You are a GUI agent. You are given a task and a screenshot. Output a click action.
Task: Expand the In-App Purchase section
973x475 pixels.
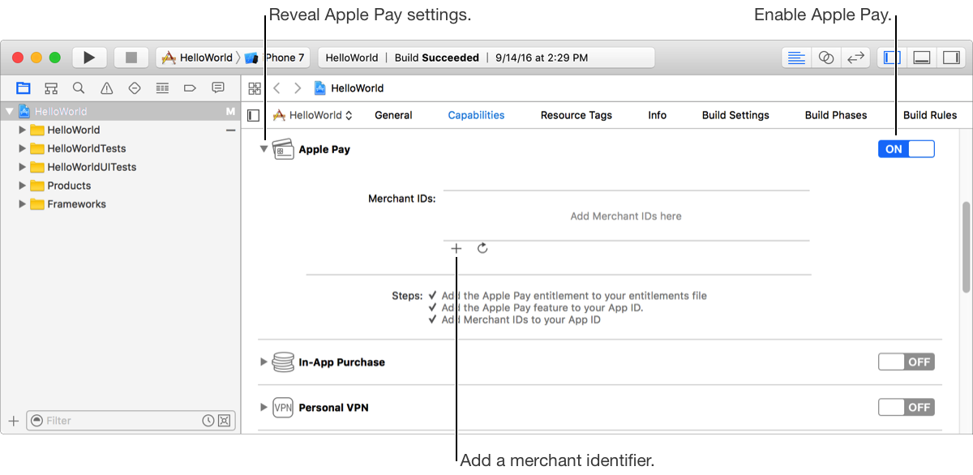(x=264, y=362)
